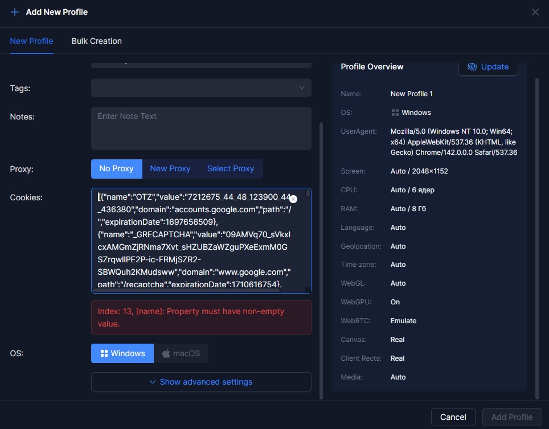Open the Tags dropdown
This screenshot has width=549, height=429.
click(202, 88)
